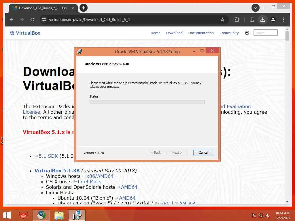The image size is (295, 221).
Task: Open Chrome three-dot menu
Action: coord(283,20)
